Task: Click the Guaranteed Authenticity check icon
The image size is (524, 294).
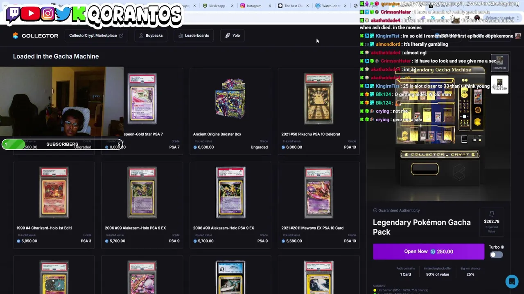Action: (x=375, y=210)
